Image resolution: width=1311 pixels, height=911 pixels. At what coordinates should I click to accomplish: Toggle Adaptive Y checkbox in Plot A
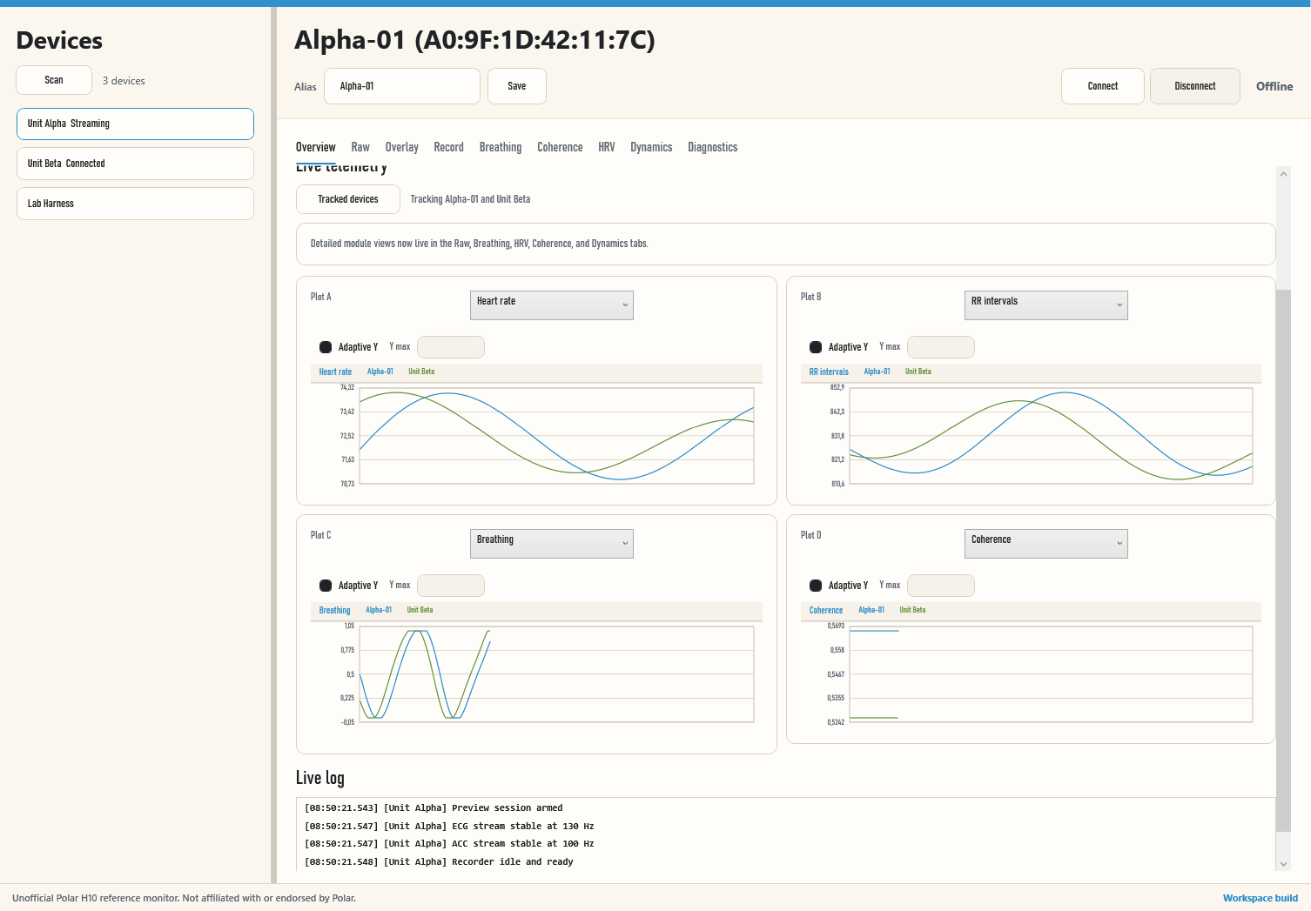(x=326, y=347)
